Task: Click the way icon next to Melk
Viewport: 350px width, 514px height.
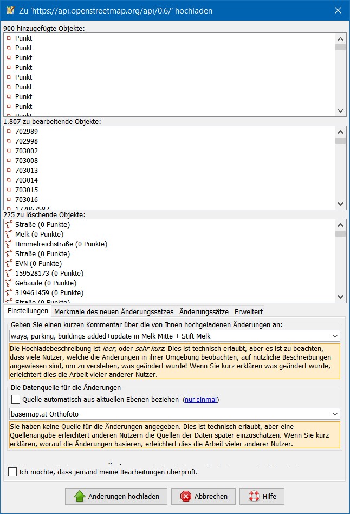Action: tap(9, 235)
